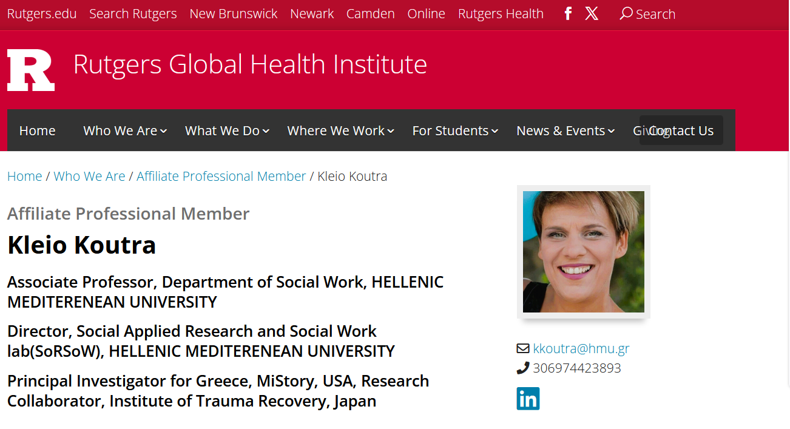Click the phone number 306974423893

577,368
